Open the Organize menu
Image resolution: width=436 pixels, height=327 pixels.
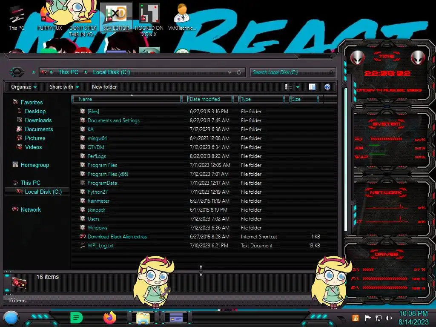pos(24,87)
